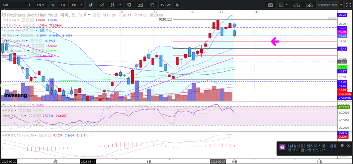Expand more chart style options dropdown
This screenshot has height=164, width=353.
tap(121, 5)
